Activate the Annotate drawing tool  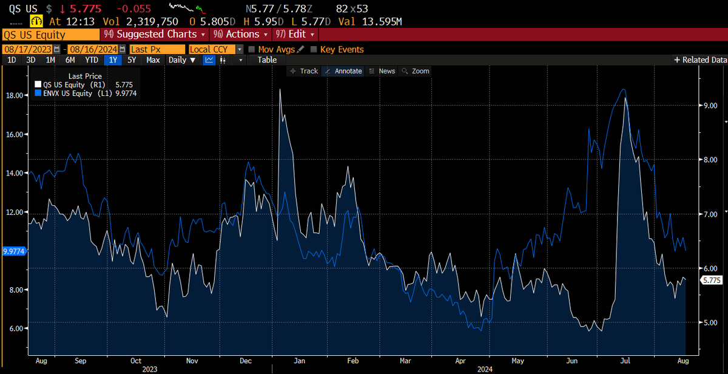(343, 71)
